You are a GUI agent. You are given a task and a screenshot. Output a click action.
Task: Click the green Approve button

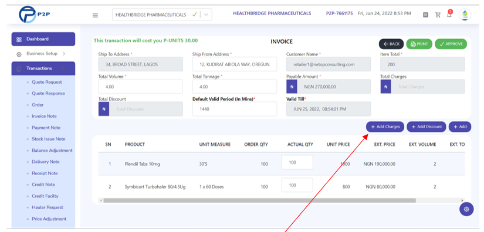[451, 44]
